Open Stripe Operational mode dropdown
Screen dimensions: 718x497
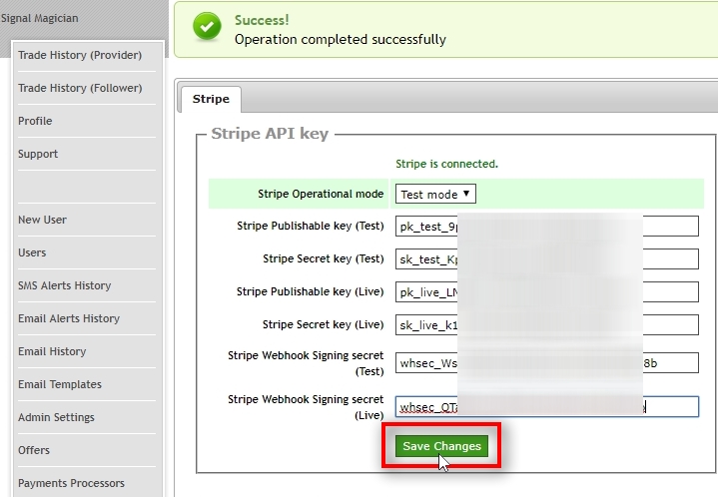tap(435, 194)
